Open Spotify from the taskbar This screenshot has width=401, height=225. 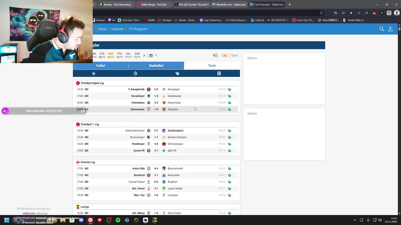pyautogui.click(x=118, y=220)
